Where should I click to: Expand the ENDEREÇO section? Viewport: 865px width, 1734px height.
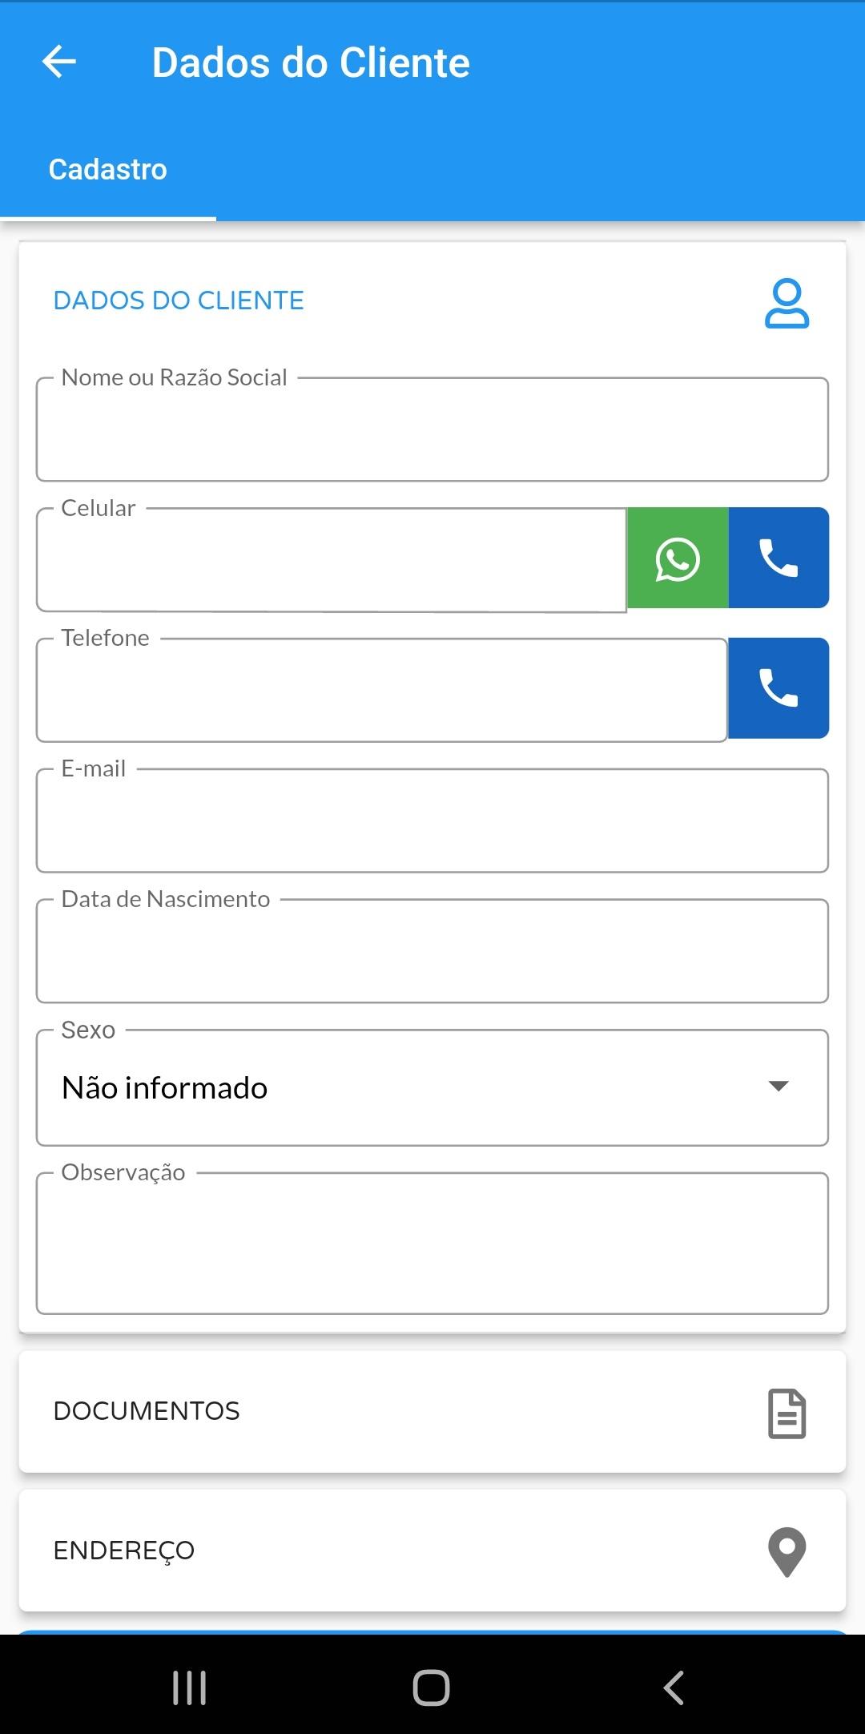click(432, 1551)
